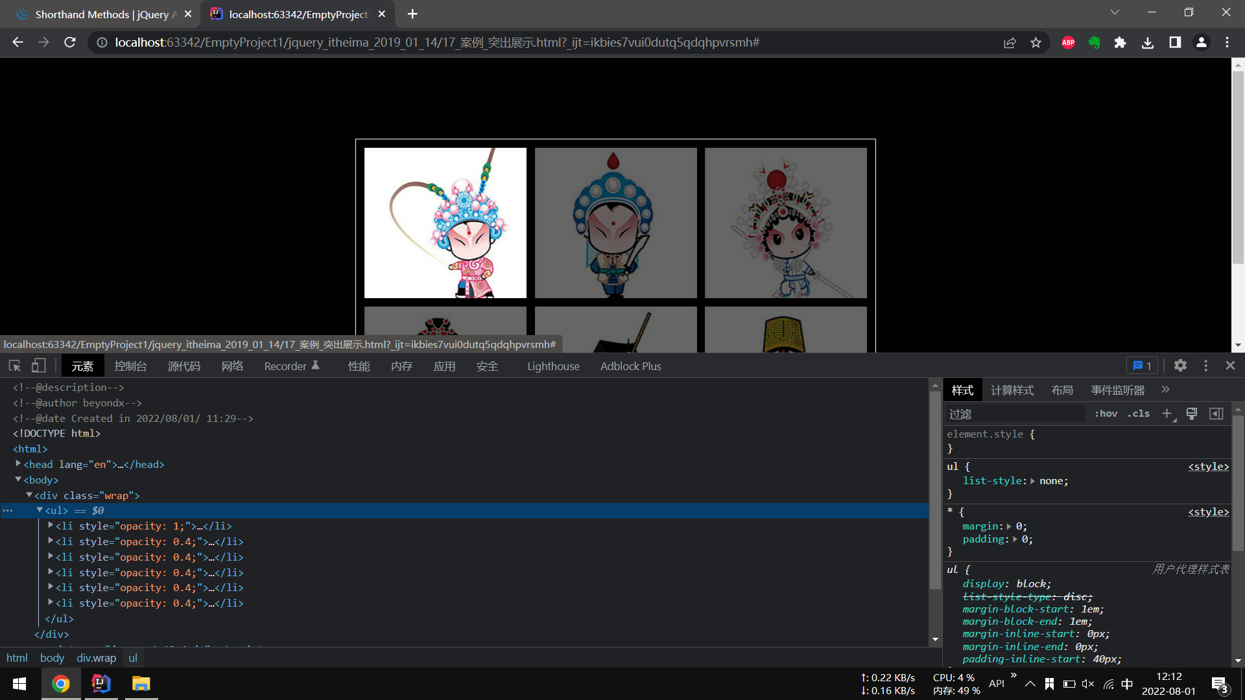Switch to the 源代码 tab

(x=184, y=366)
